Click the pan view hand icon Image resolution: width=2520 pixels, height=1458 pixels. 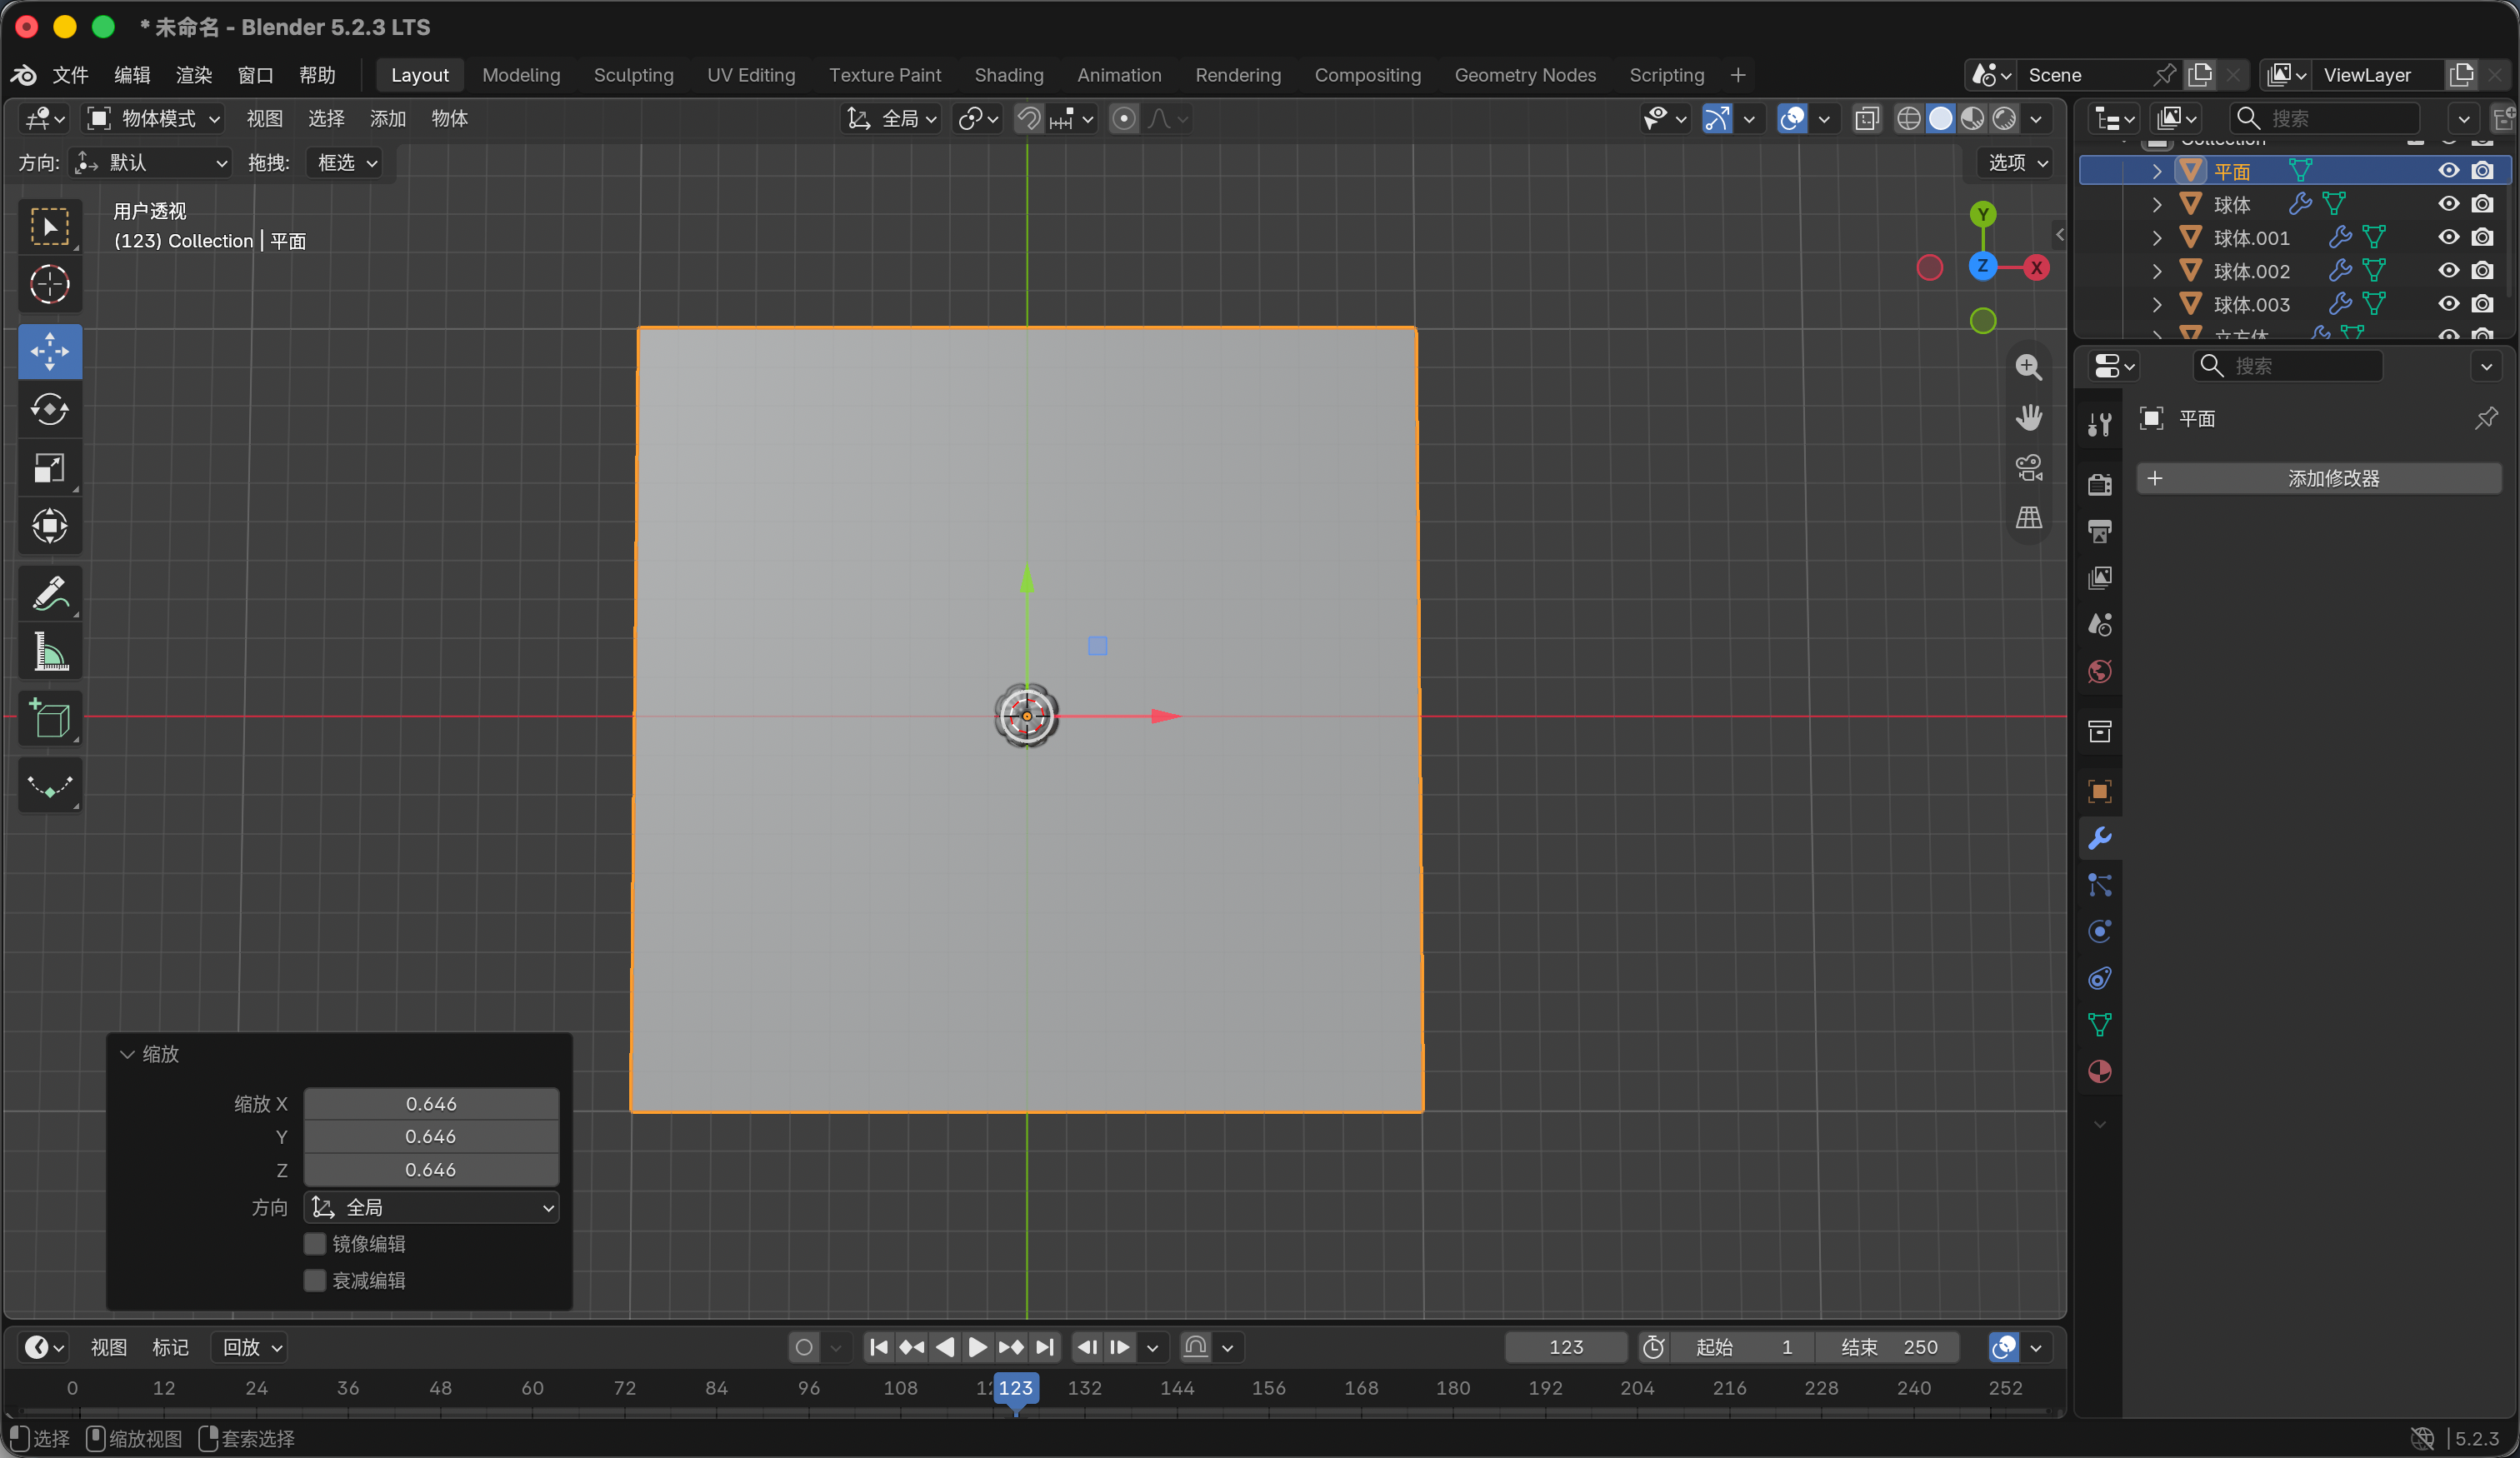2028,418
